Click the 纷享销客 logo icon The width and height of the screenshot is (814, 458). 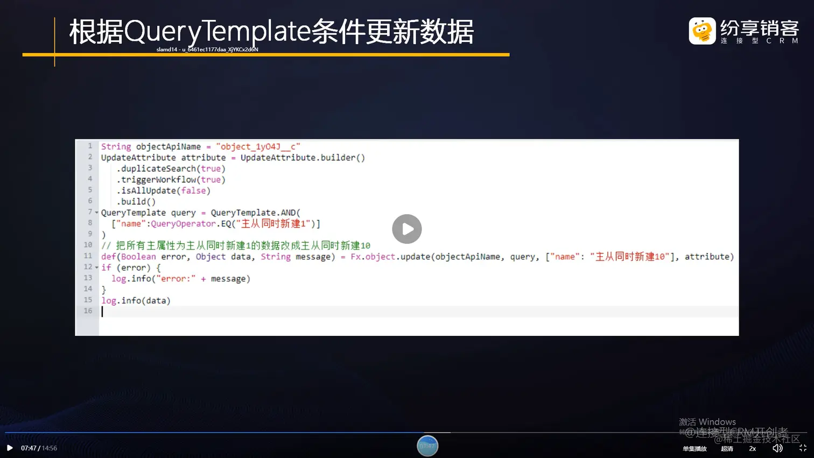[x=702, y=31]
